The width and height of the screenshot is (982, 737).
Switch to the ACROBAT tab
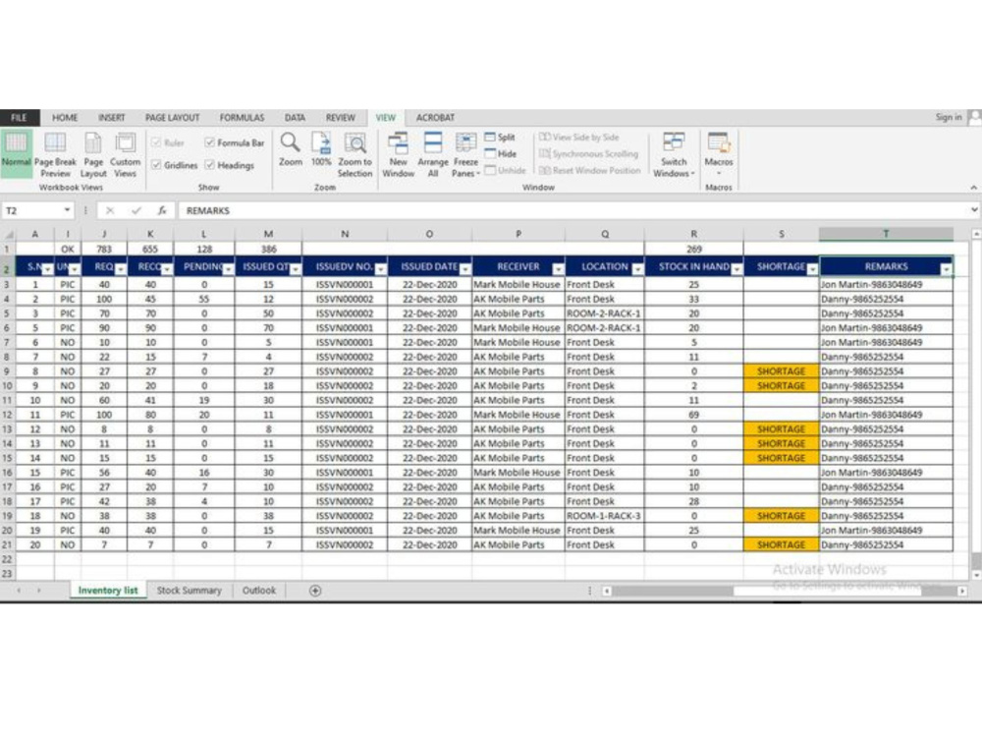tap(435, 118)
